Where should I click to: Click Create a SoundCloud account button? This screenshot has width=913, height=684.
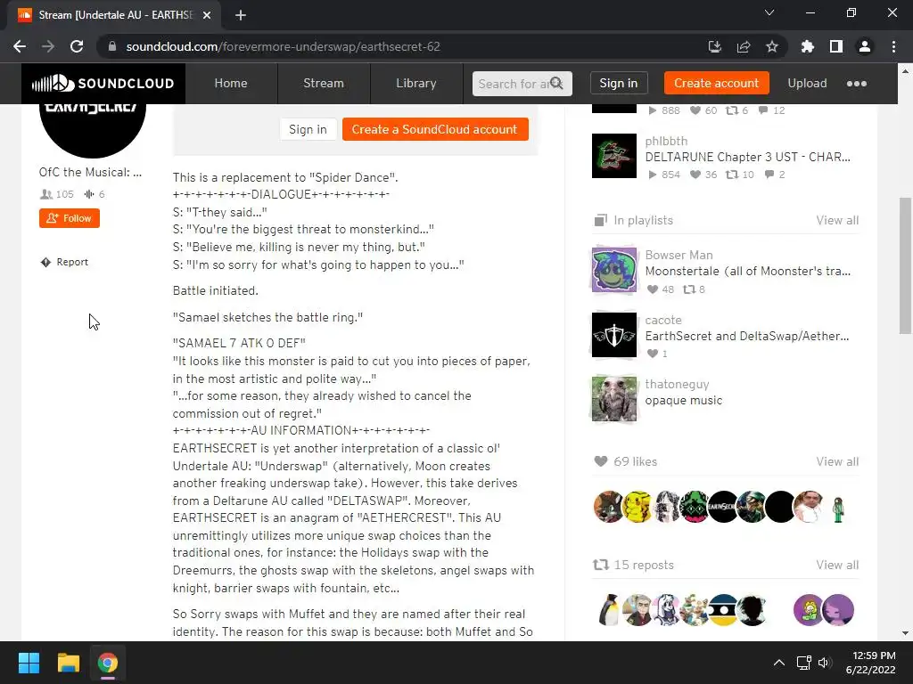[435, 129]
